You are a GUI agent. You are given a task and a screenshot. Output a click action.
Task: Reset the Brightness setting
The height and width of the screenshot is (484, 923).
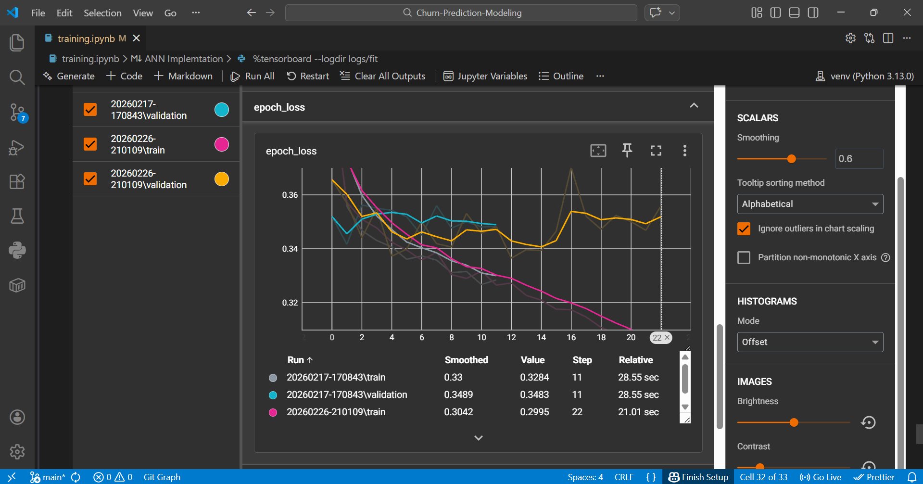click(x=868, y=422)
